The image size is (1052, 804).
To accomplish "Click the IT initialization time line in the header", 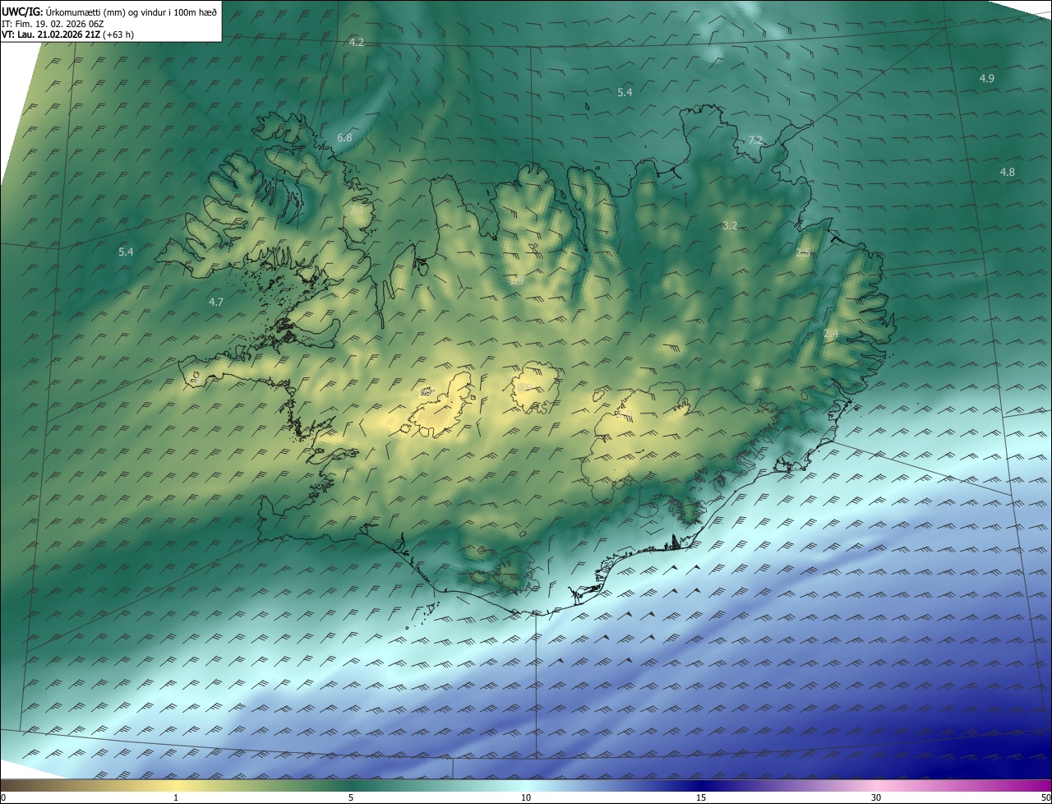I will [52, 23].
